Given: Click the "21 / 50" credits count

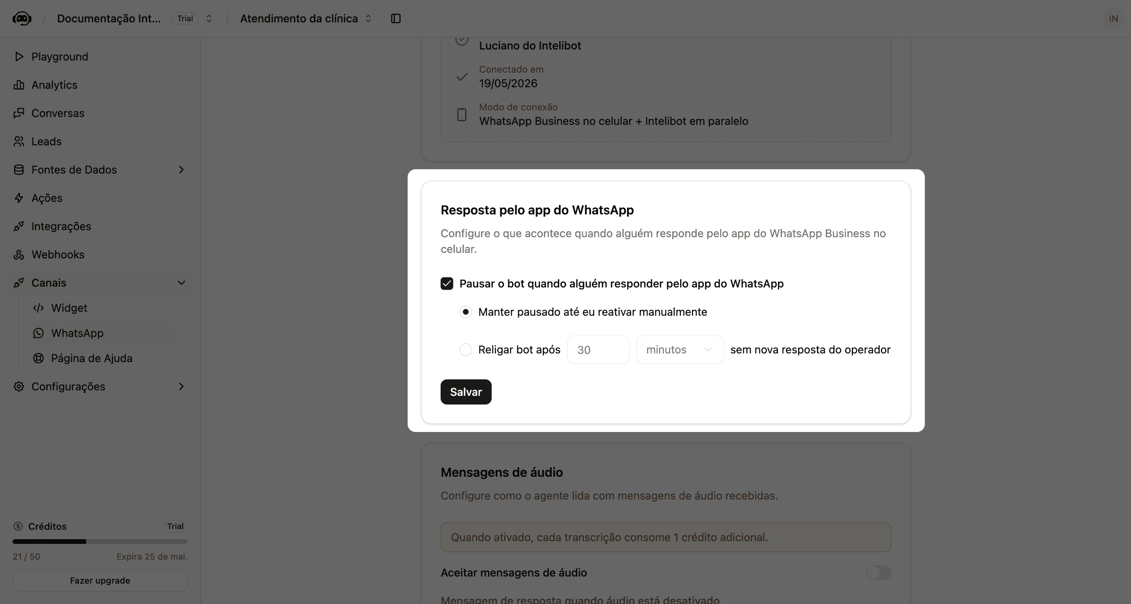Looking at the screenshot, I should [x=26, y=556].
